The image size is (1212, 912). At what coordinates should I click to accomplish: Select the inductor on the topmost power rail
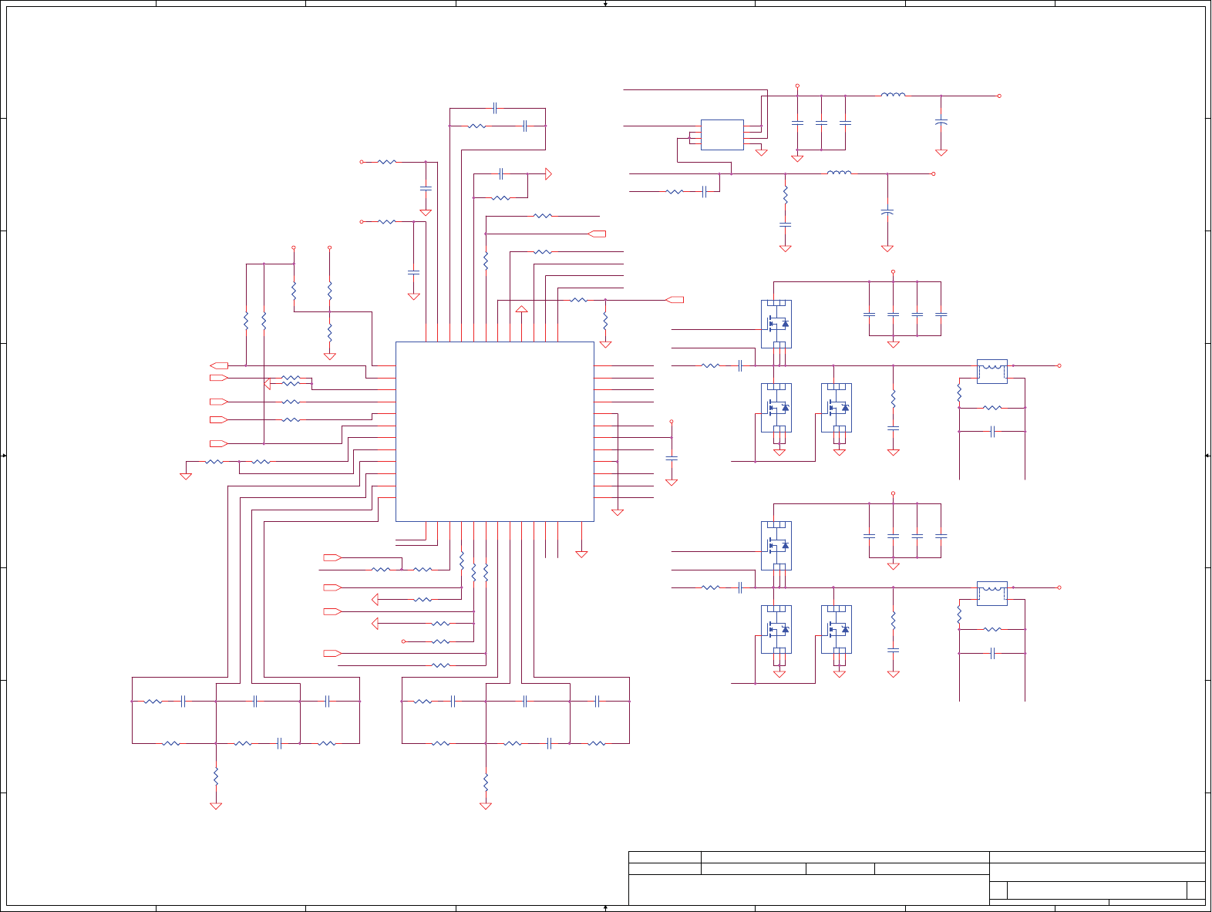point(893,95)
